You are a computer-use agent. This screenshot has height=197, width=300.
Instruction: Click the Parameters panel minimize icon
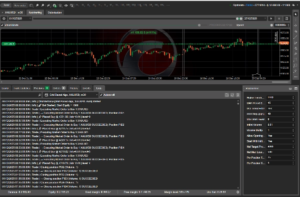(290, 89)
